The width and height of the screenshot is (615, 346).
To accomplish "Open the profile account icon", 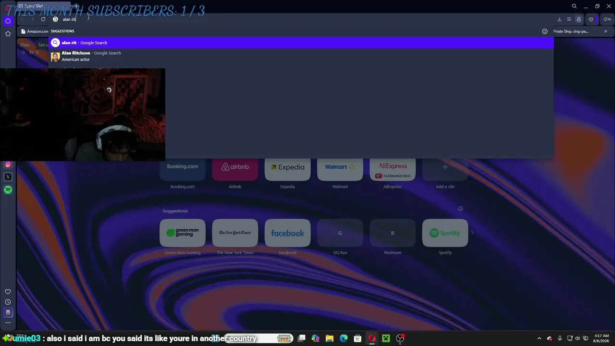I will click(x=578, y=19).
